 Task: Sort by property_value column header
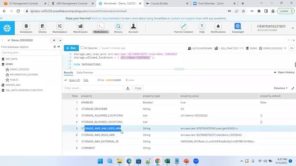tap(189, 96)
